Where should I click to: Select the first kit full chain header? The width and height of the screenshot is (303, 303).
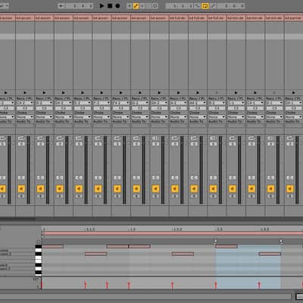[179, 18]
